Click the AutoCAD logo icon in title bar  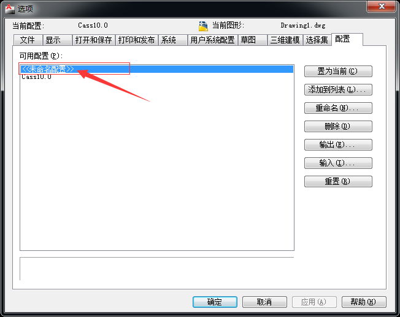10,9
